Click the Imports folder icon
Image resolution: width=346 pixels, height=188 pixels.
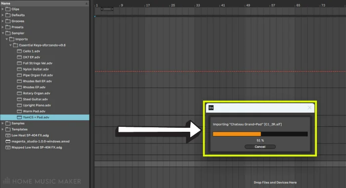(12, 39)
